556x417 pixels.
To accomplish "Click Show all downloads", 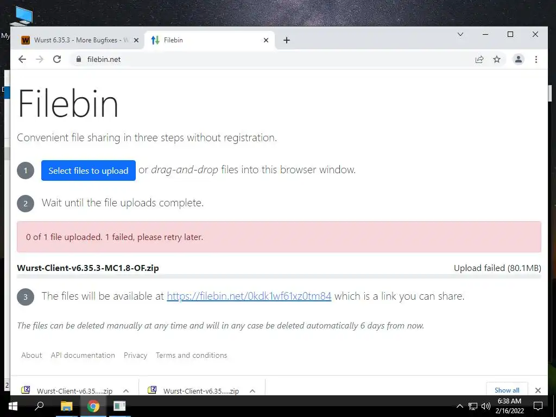I will click(507, 390).
